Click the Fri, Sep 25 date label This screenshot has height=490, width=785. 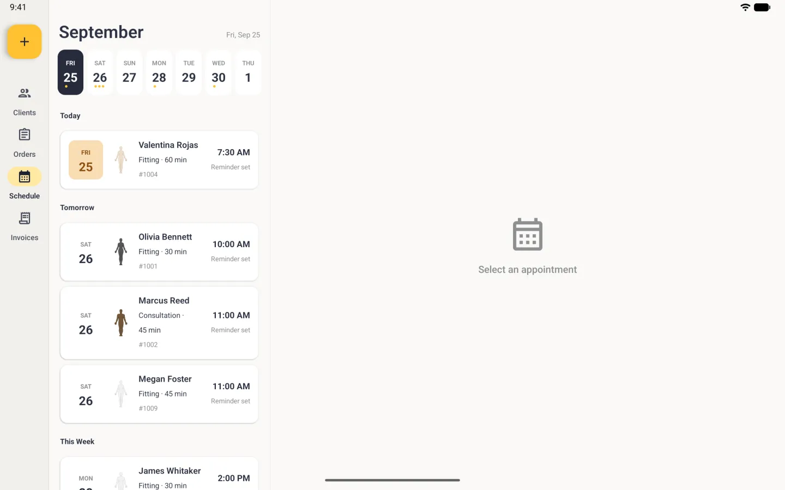tap(243, 35)
